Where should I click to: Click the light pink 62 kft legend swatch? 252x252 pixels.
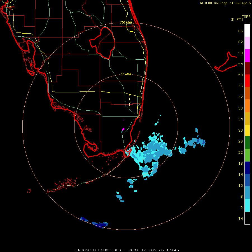point(247,43)
